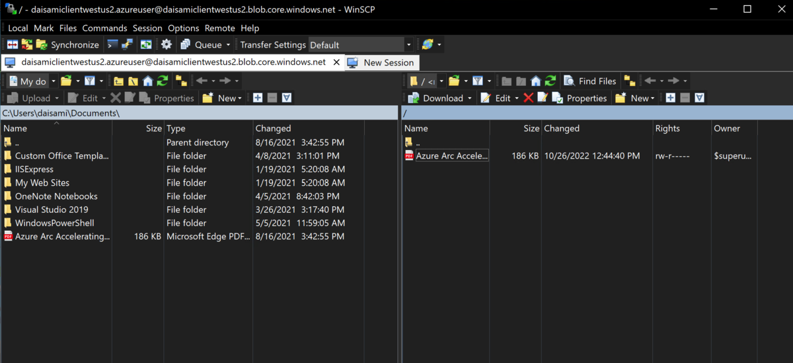
Task: Refresh the remote panel
Action: coord(550,81)
